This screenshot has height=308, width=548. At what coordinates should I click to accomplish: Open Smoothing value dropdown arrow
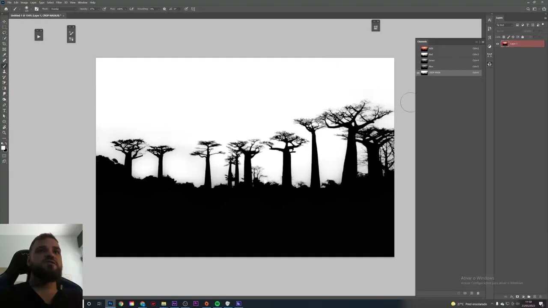159,9
